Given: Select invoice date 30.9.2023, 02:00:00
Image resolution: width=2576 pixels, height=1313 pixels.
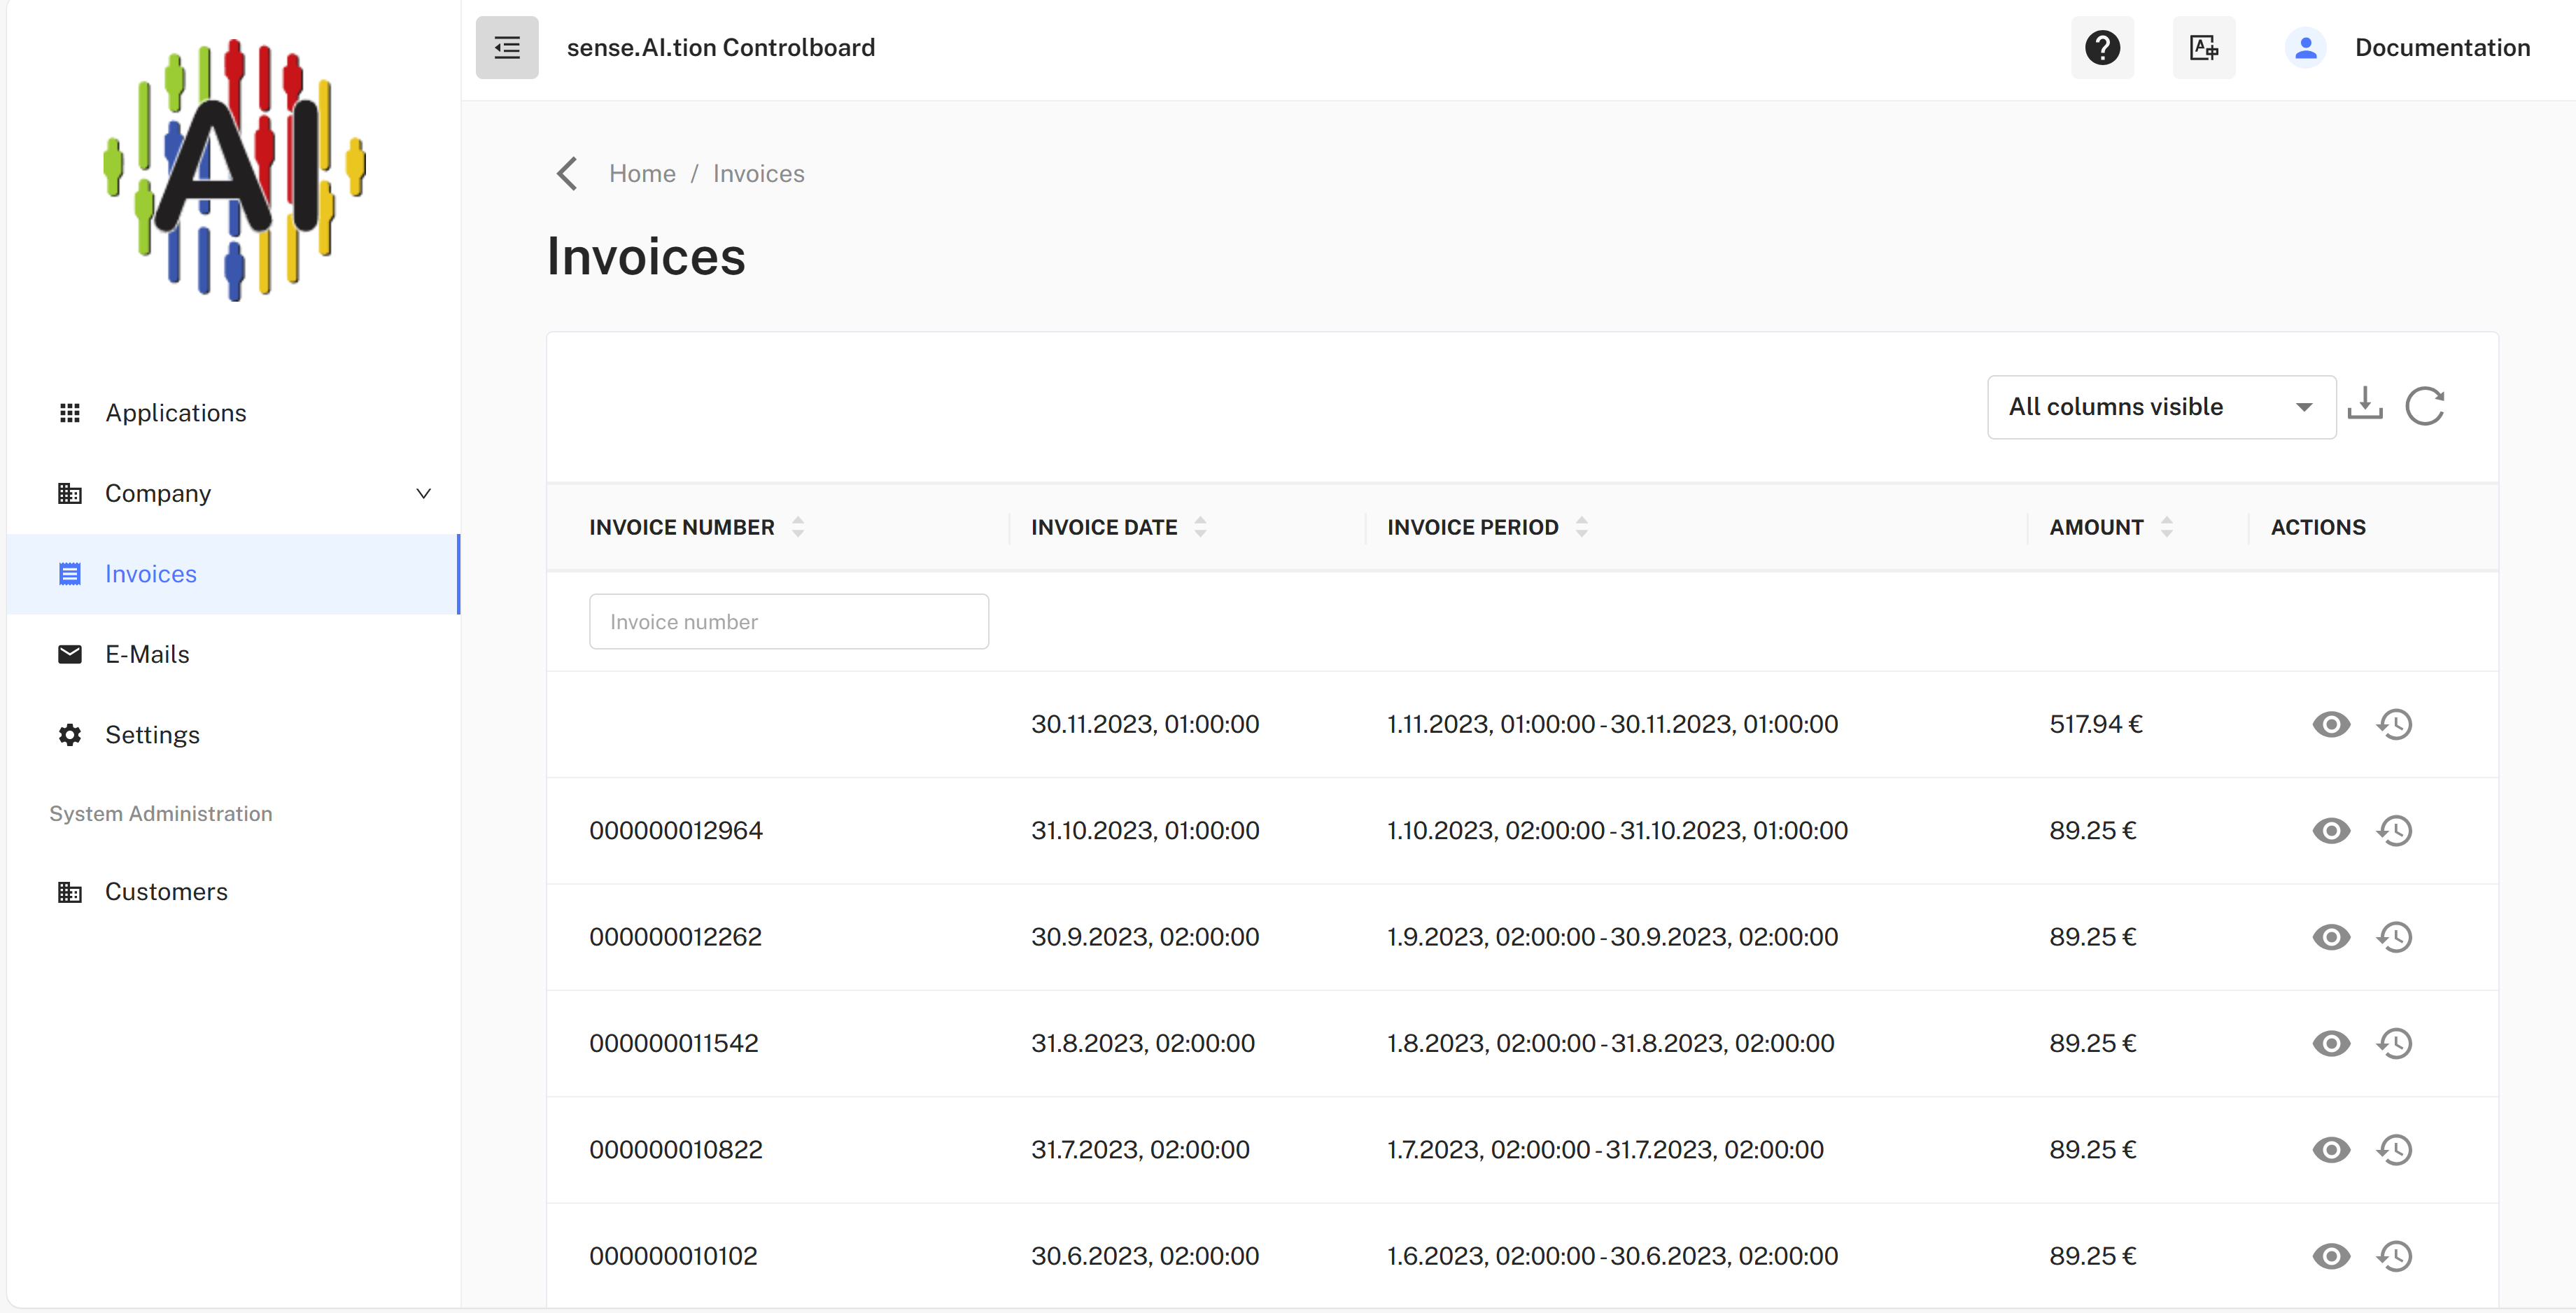Looking at the screenshot, I should (1145, 937).
